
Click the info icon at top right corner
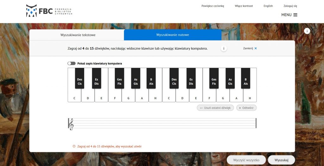pos(307,31)
